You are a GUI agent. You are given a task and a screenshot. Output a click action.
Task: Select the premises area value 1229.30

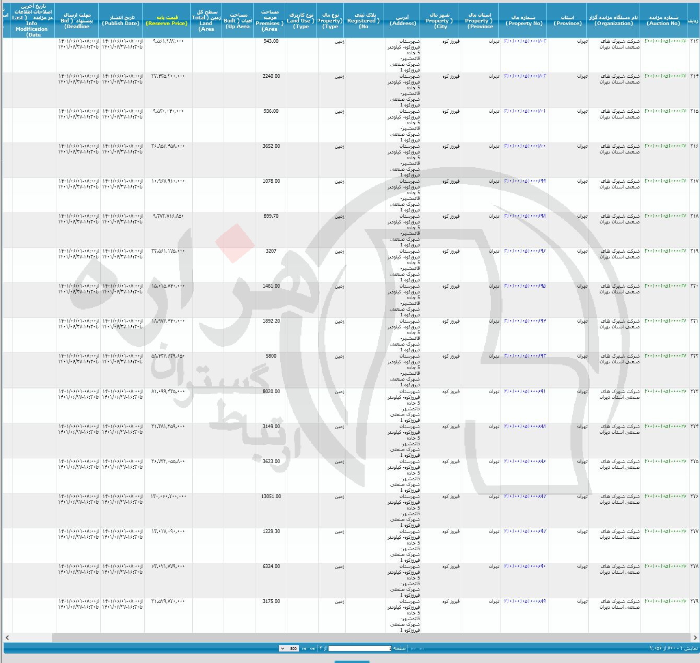pos(271,531)
